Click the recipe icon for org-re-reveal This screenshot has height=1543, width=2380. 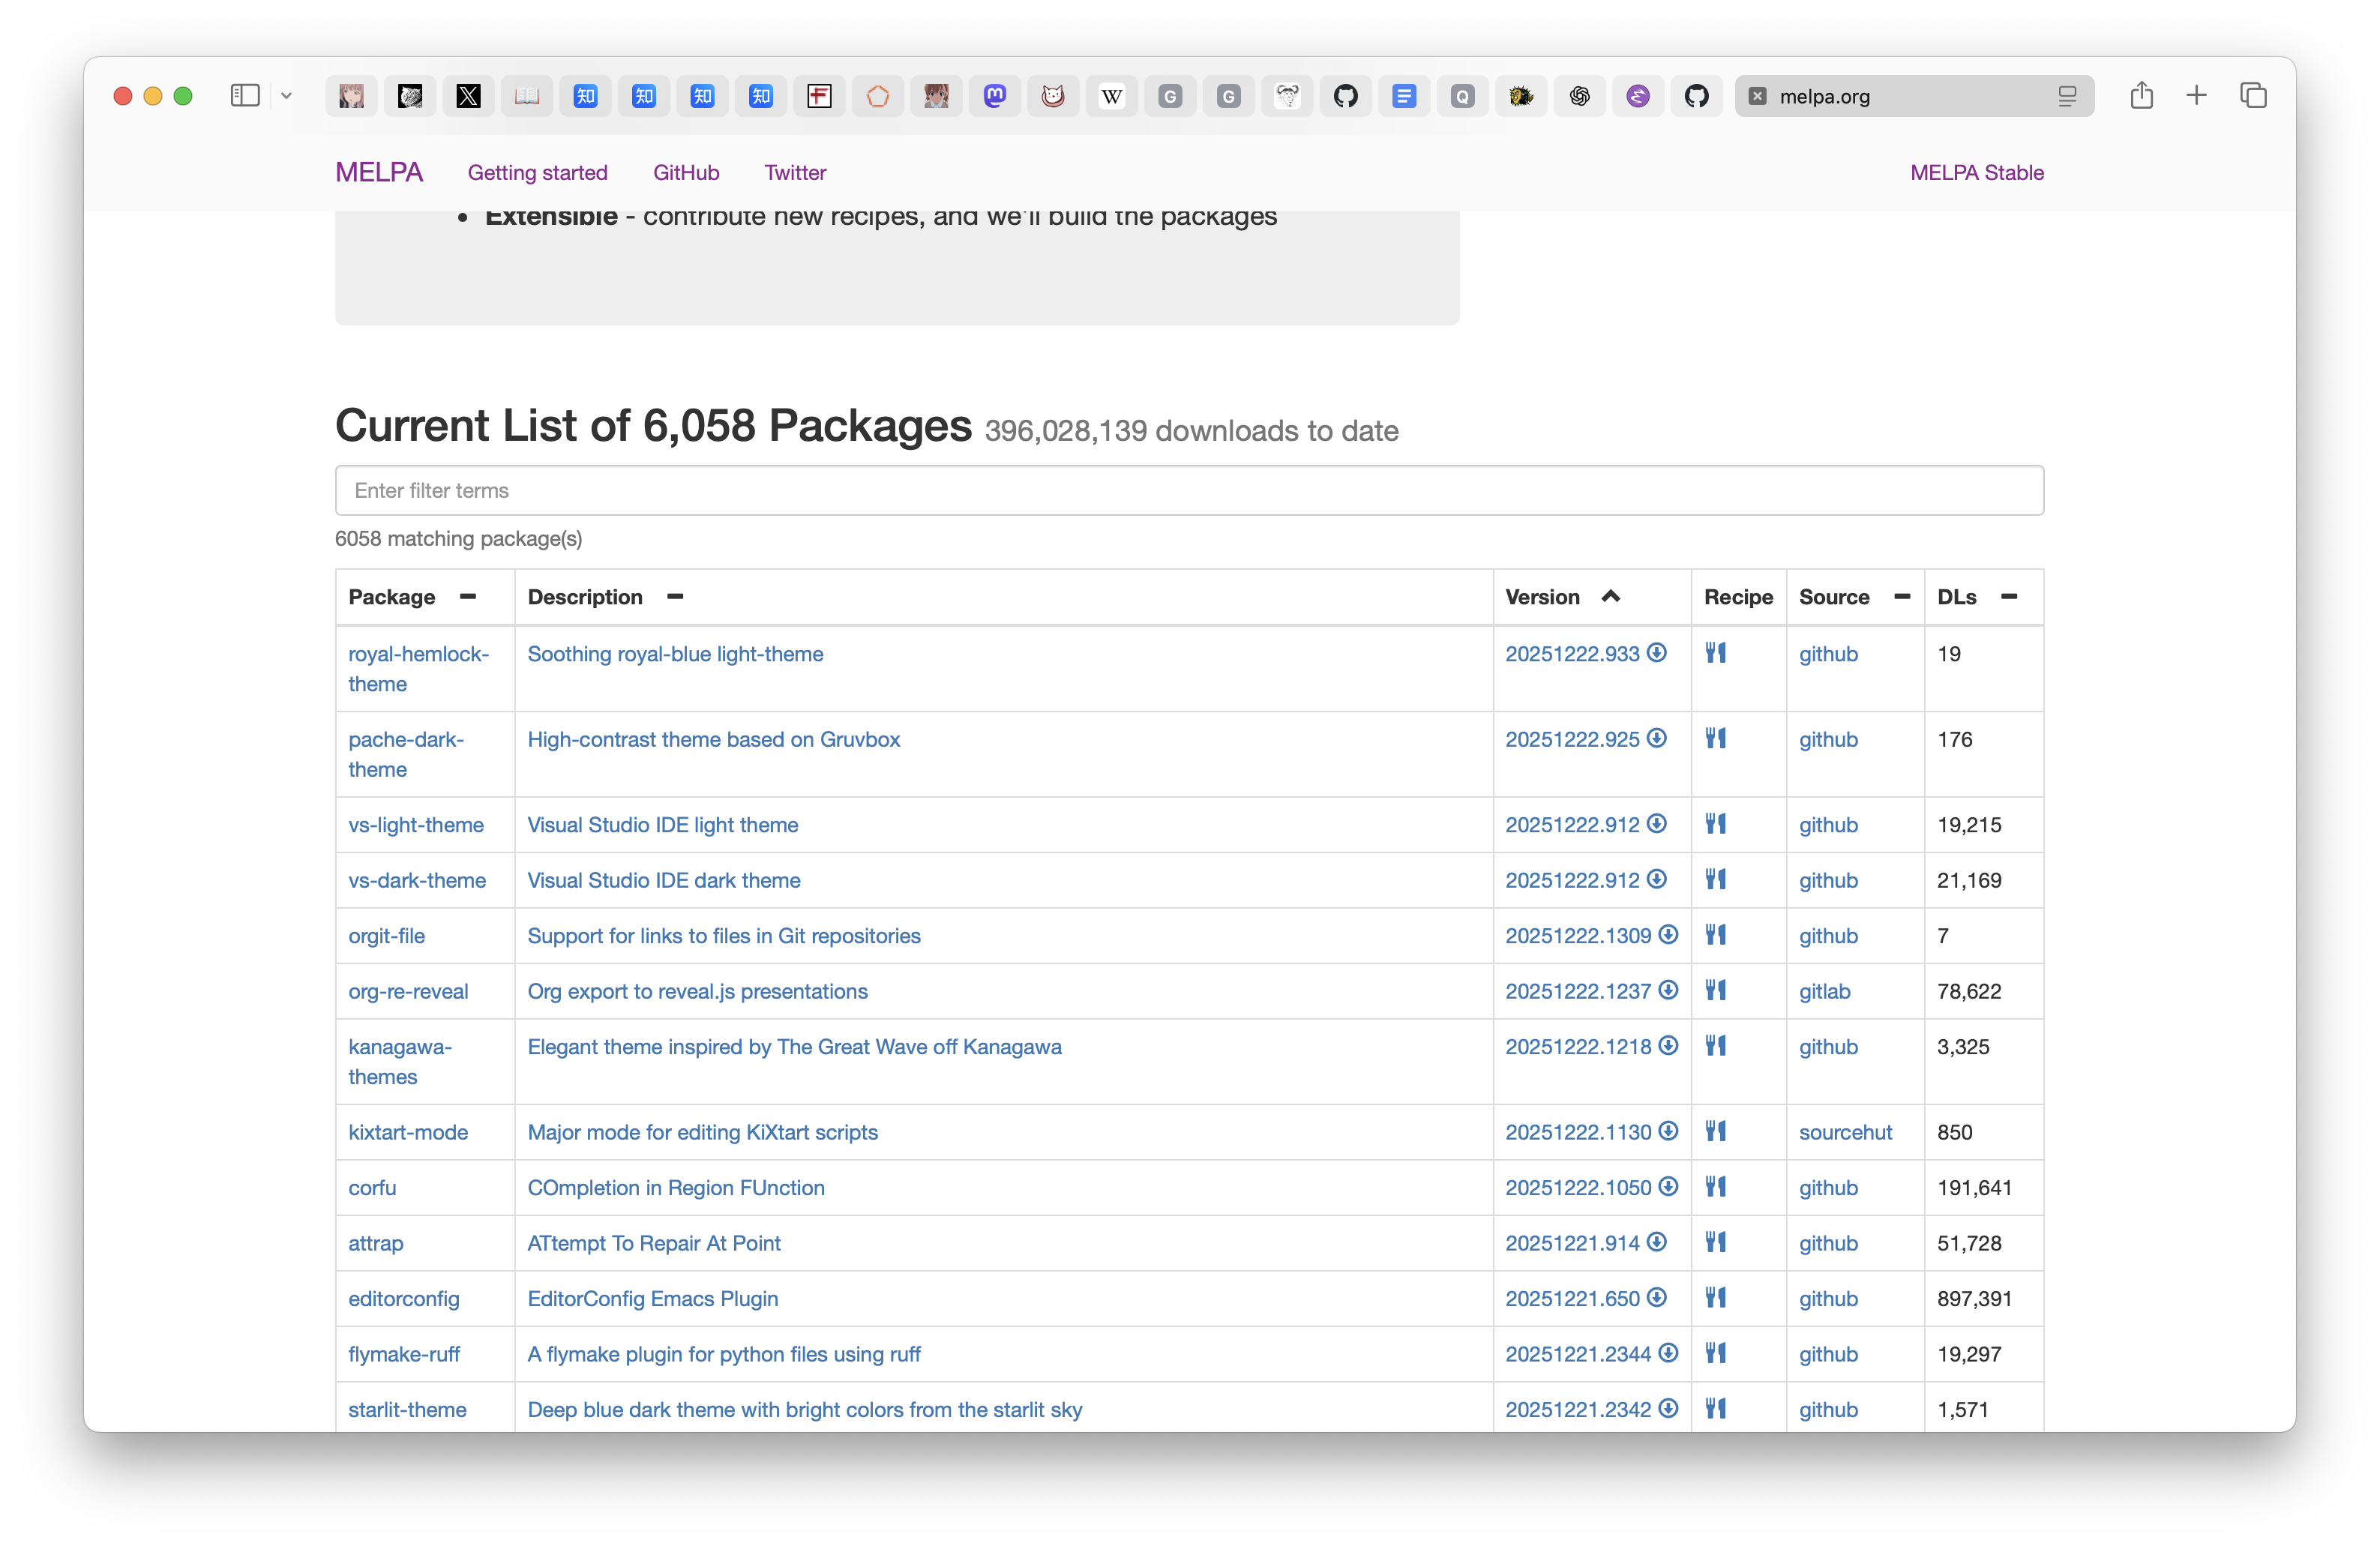[1715, 991]
